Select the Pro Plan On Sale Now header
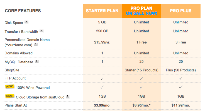This screenshot has width=205, height=111. [x=141, y=11]
